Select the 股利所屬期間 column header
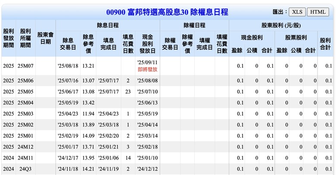 tap(25, 38)
